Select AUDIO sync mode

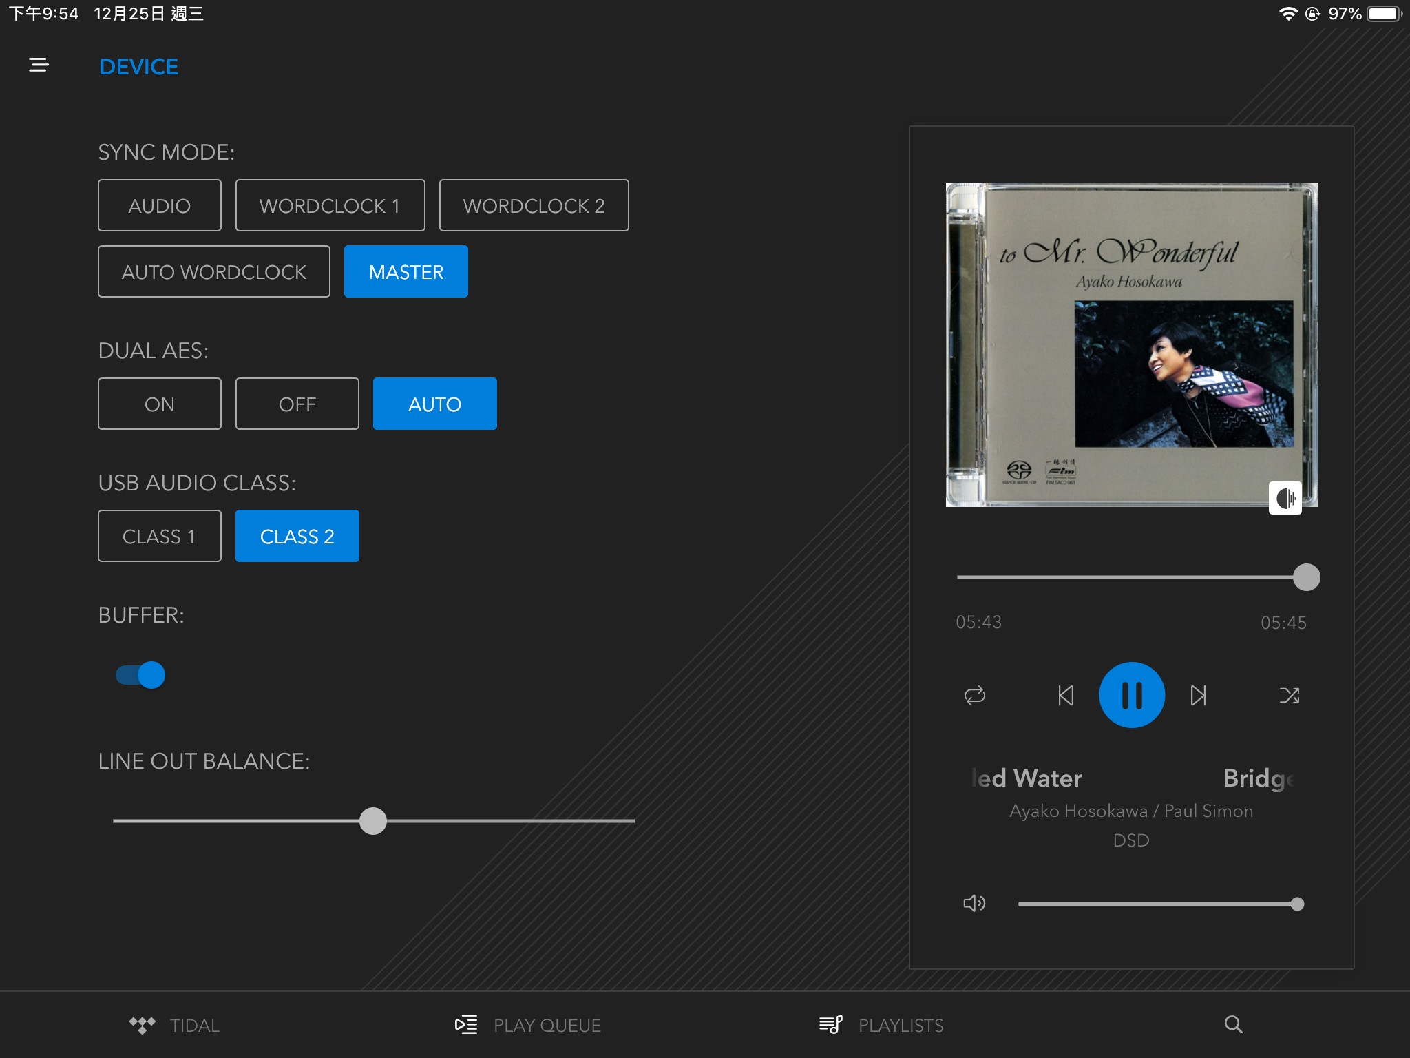click(x=160, y=205)
